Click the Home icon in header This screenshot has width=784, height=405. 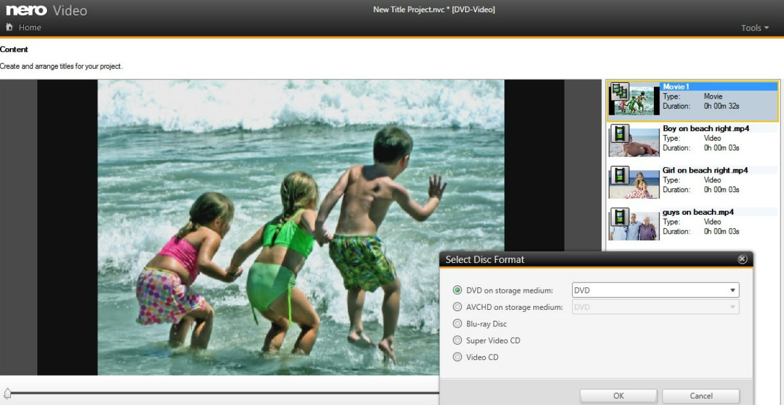tap(9, 27)
